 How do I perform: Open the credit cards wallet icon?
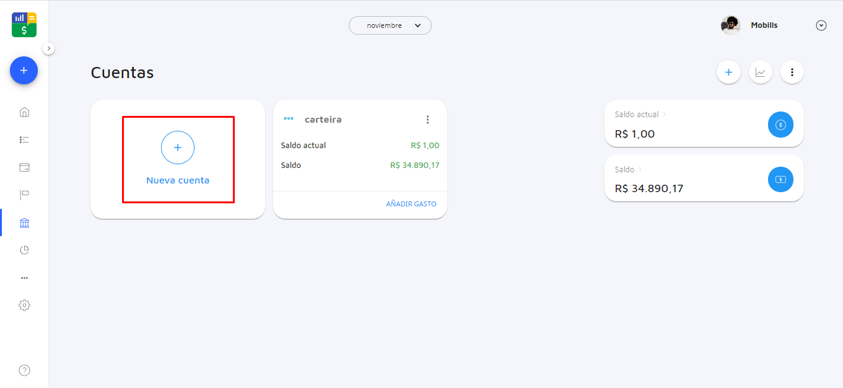24,167
